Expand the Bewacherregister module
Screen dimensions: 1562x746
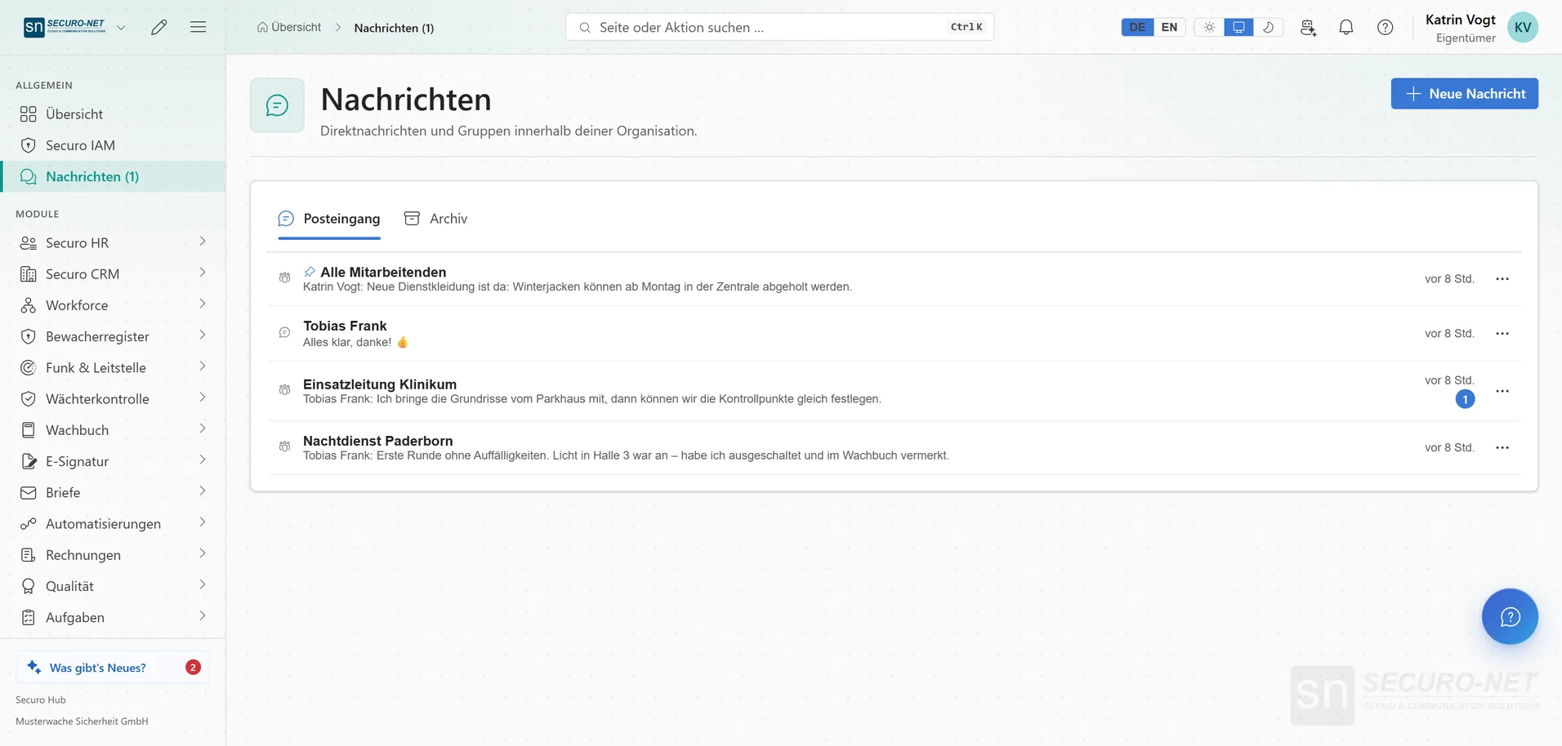pyautogui.click(x=203, y=335)
